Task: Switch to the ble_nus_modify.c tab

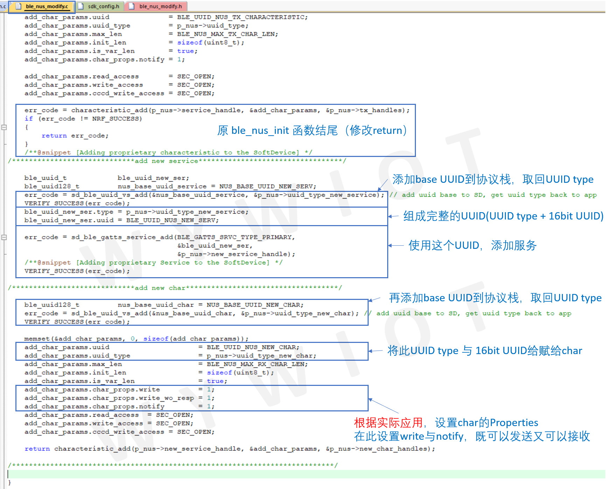Action: pos(42,7)
